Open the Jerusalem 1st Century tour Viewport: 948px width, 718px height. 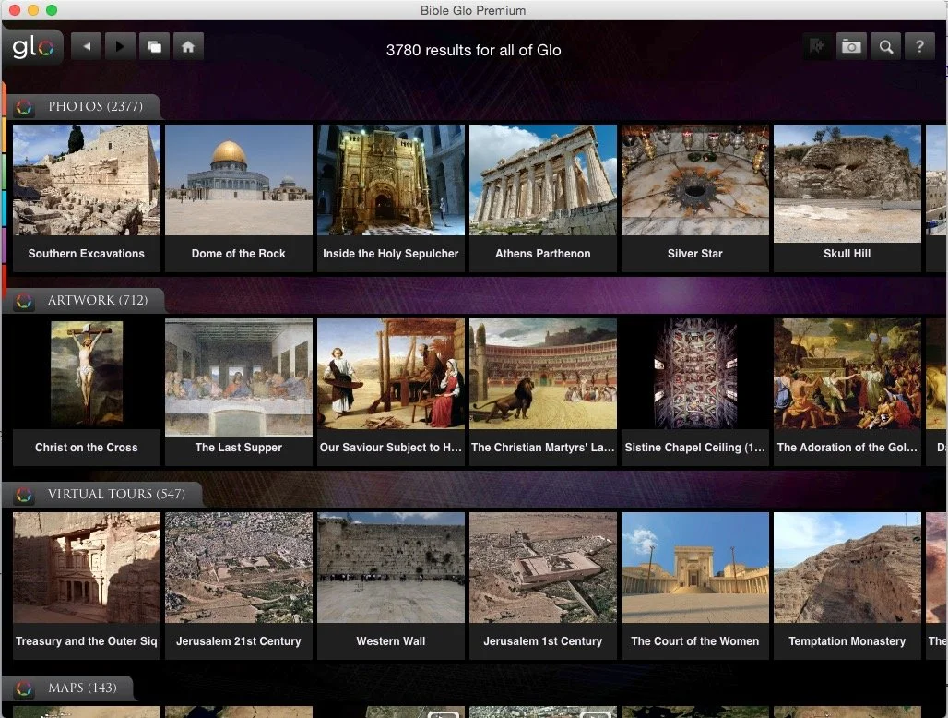pyautogui.click(x=543, y=585)
